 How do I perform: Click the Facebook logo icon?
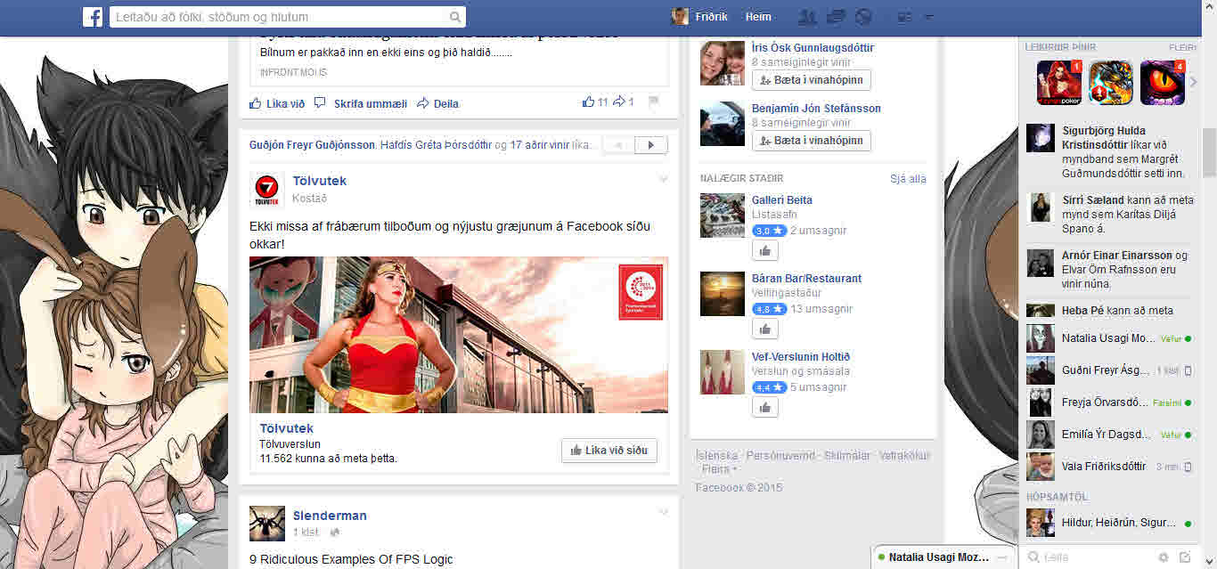click(x=93, y=17)
